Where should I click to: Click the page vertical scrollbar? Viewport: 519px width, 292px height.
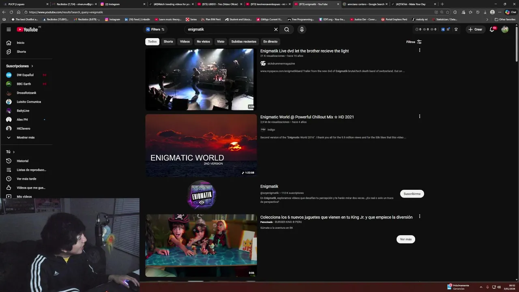[517, 45]
